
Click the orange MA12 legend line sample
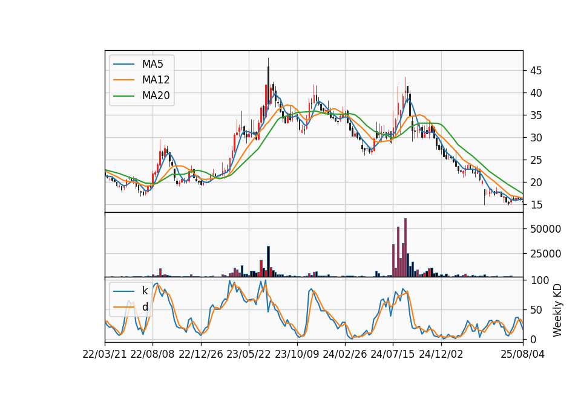[x=123, y=80]
